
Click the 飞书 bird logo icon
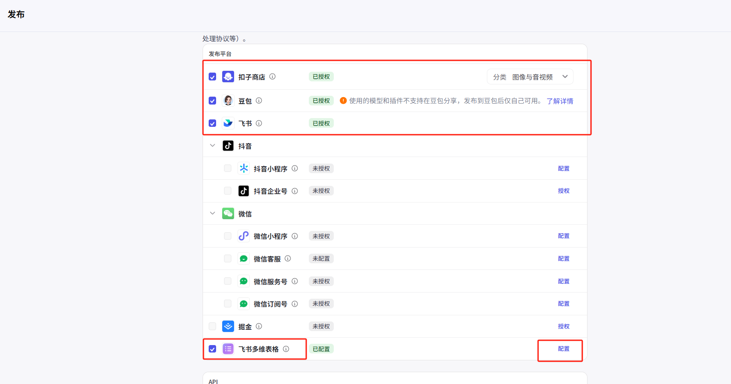[228, 123]
